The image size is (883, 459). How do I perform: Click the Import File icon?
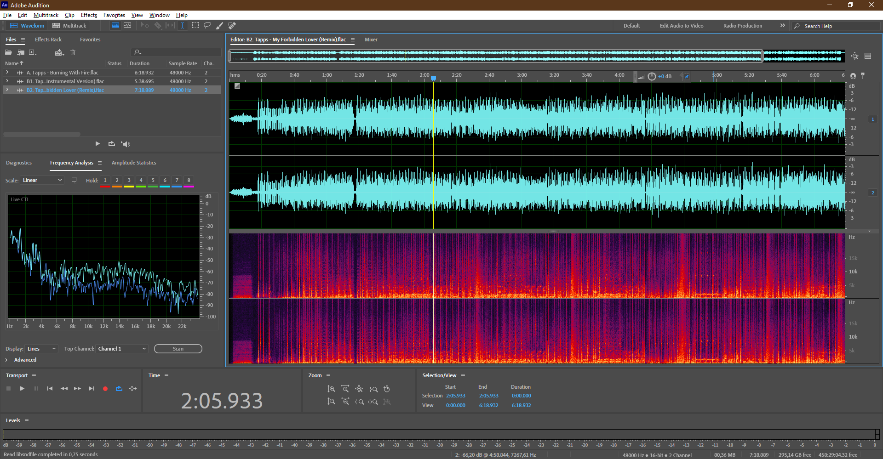[x=21, y=52]
